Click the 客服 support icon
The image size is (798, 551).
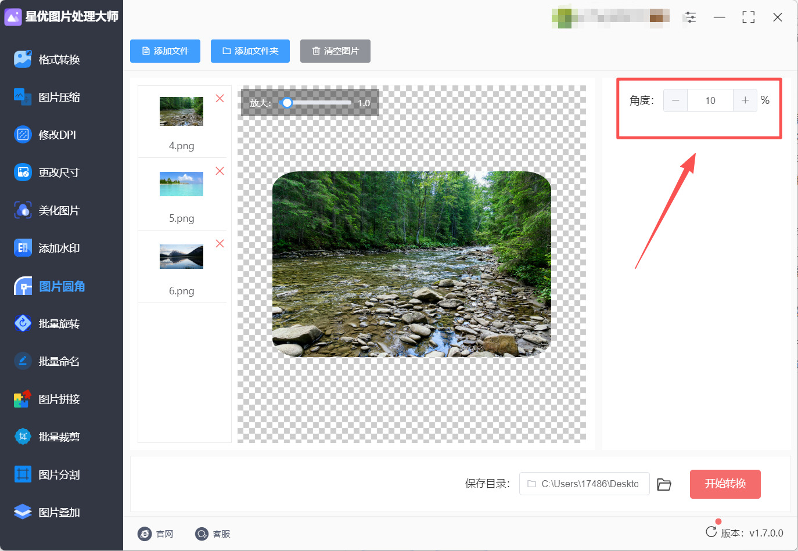tap(202, 534)
